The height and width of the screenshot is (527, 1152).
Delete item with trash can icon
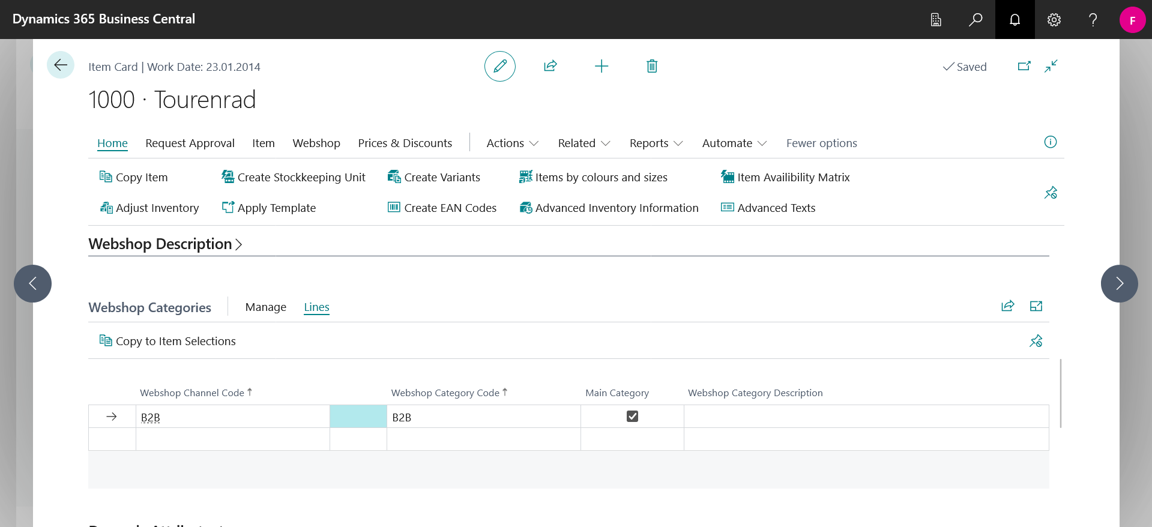652,66
